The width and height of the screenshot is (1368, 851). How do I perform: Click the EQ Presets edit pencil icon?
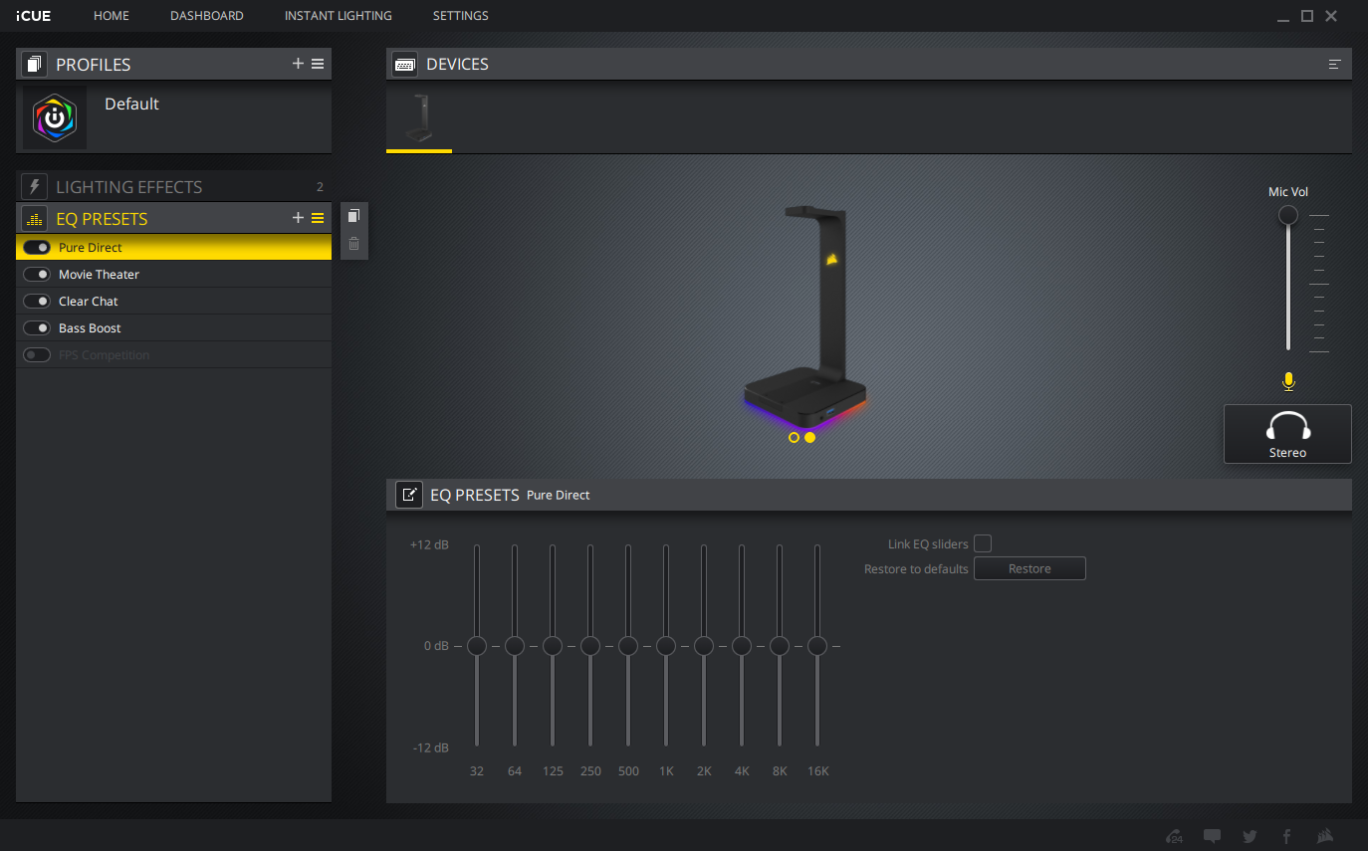408,495
